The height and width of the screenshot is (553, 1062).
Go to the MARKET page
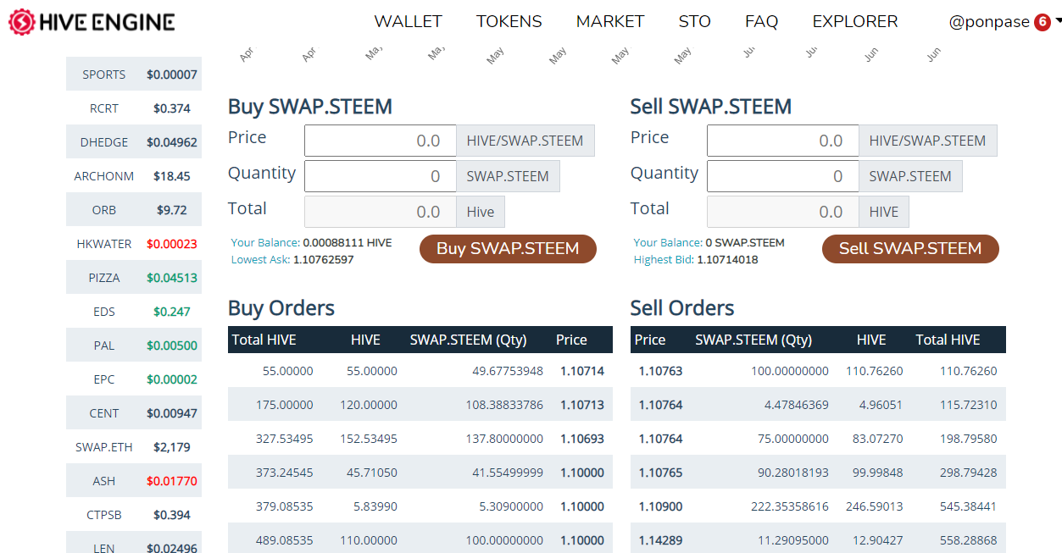tap(610, 22)
